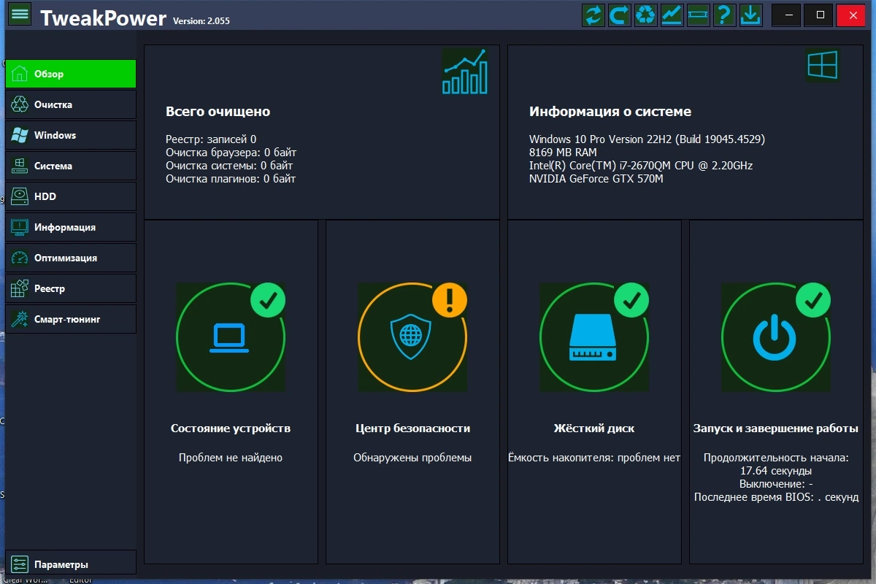Click the Windows logo icon in system info
The width and height of the screenshot is (876, 584).
pos(823,66)
